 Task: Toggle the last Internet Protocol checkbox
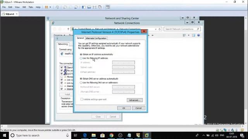click(x=62, y=89)
